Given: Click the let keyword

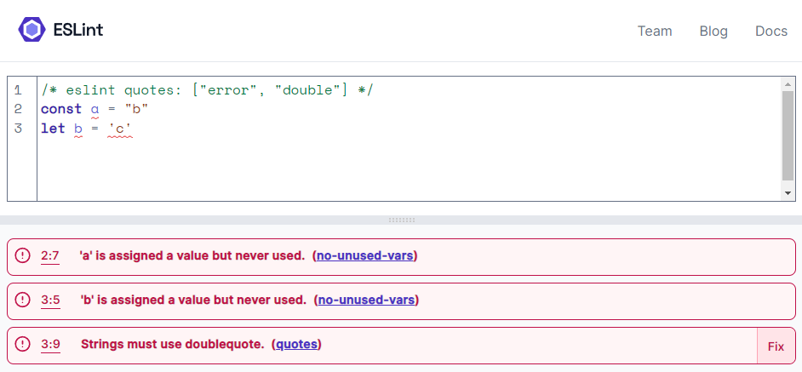Looking at the screenshot, I should click(x=53, y=129).
